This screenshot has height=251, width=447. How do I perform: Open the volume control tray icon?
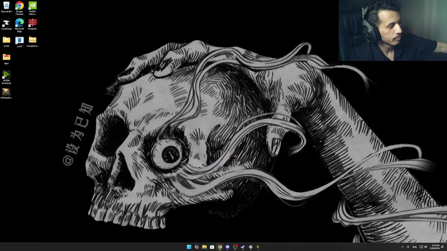(x=425, y=247)
